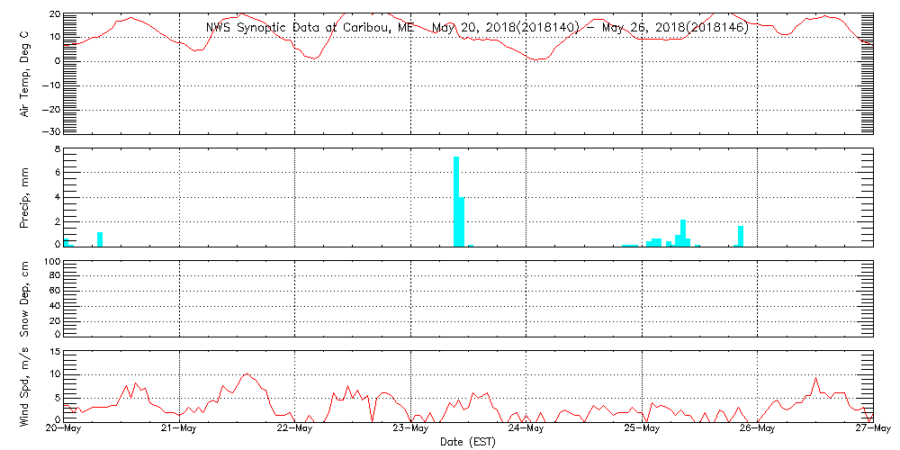Image resolution: width=900 pixels, height=450 pixels.
Task: Select the '2' tick on Precip axis
Action: [x=56, y=221]
